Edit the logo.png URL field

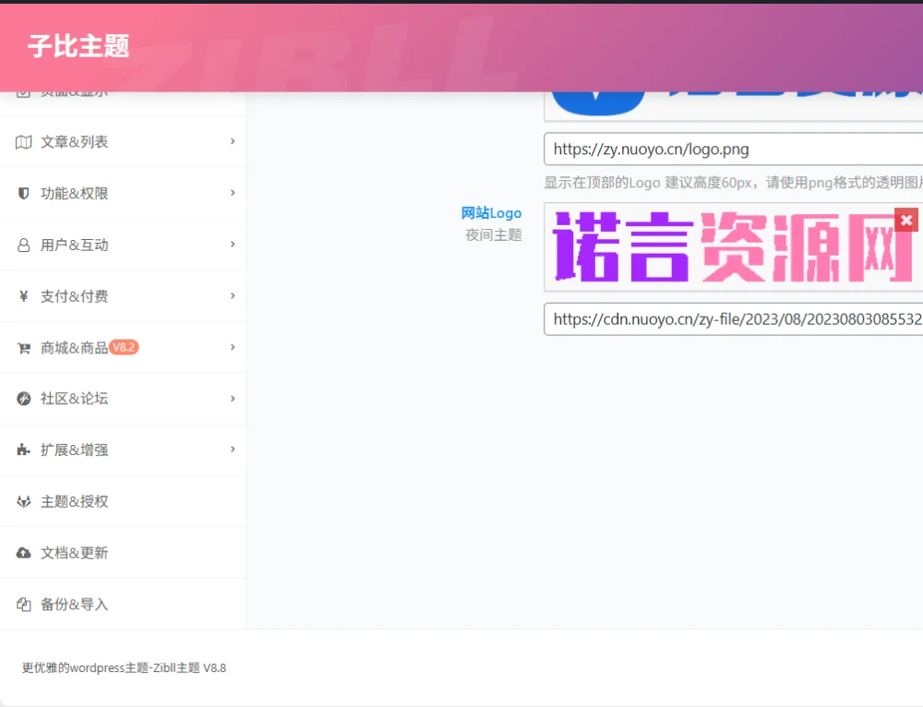coord(734,149)
